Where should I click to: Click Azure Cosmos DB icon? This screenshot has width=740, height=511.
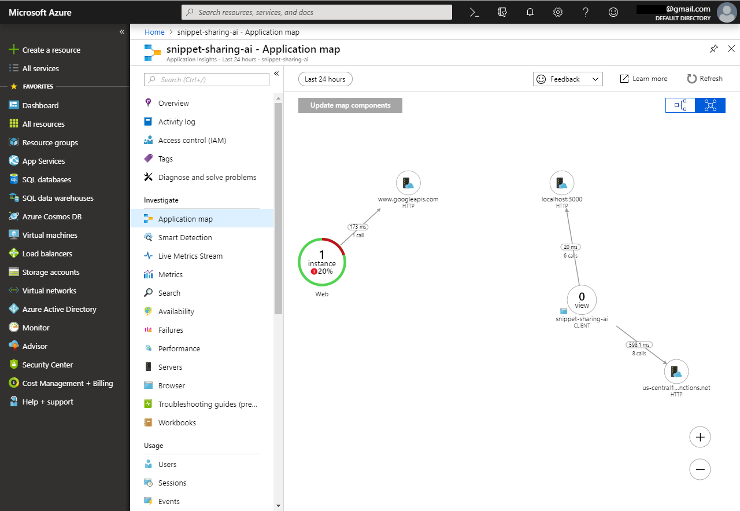[14, 216]
